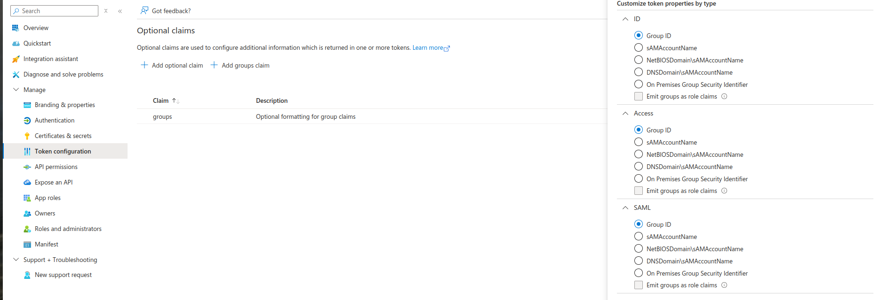
Task: Open API permissions menu item
Action: tap(56, 167)
